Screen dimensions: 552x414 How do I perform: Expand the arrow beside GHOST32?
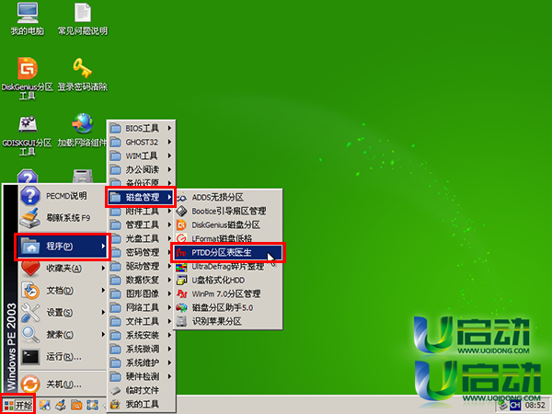[169, 143]
